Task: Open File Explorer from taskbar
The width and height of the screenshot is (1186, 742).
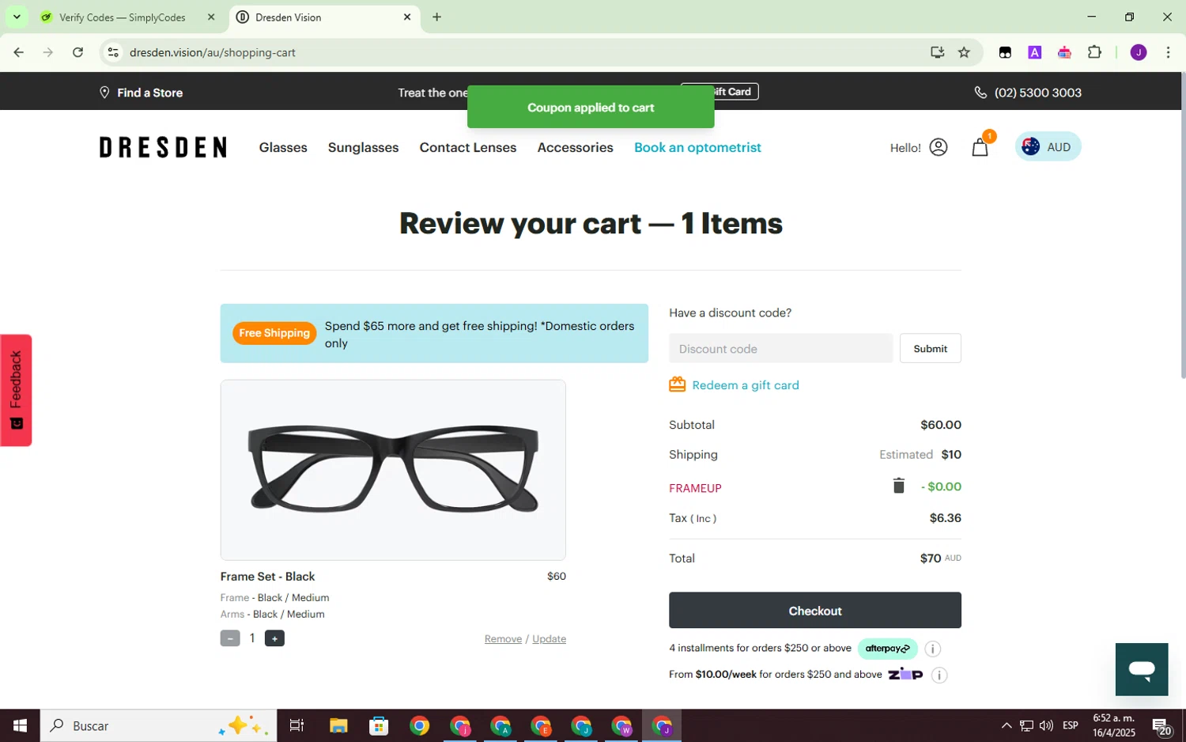Action: pos(338,725)
